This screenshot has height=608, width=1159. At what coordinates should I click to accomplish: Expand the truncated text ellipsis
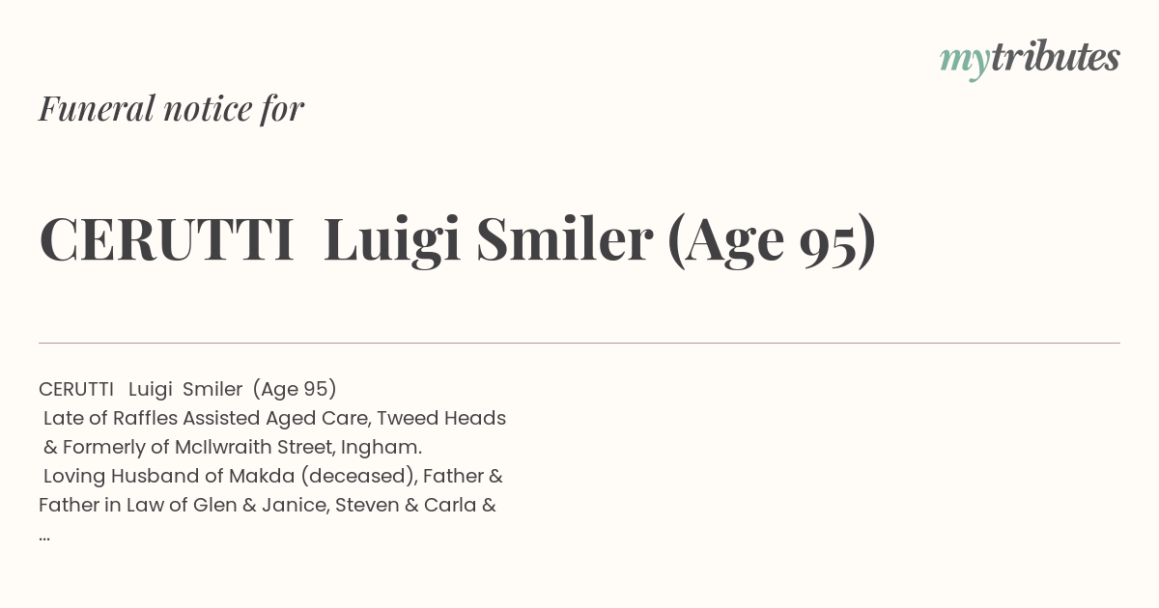44,537
